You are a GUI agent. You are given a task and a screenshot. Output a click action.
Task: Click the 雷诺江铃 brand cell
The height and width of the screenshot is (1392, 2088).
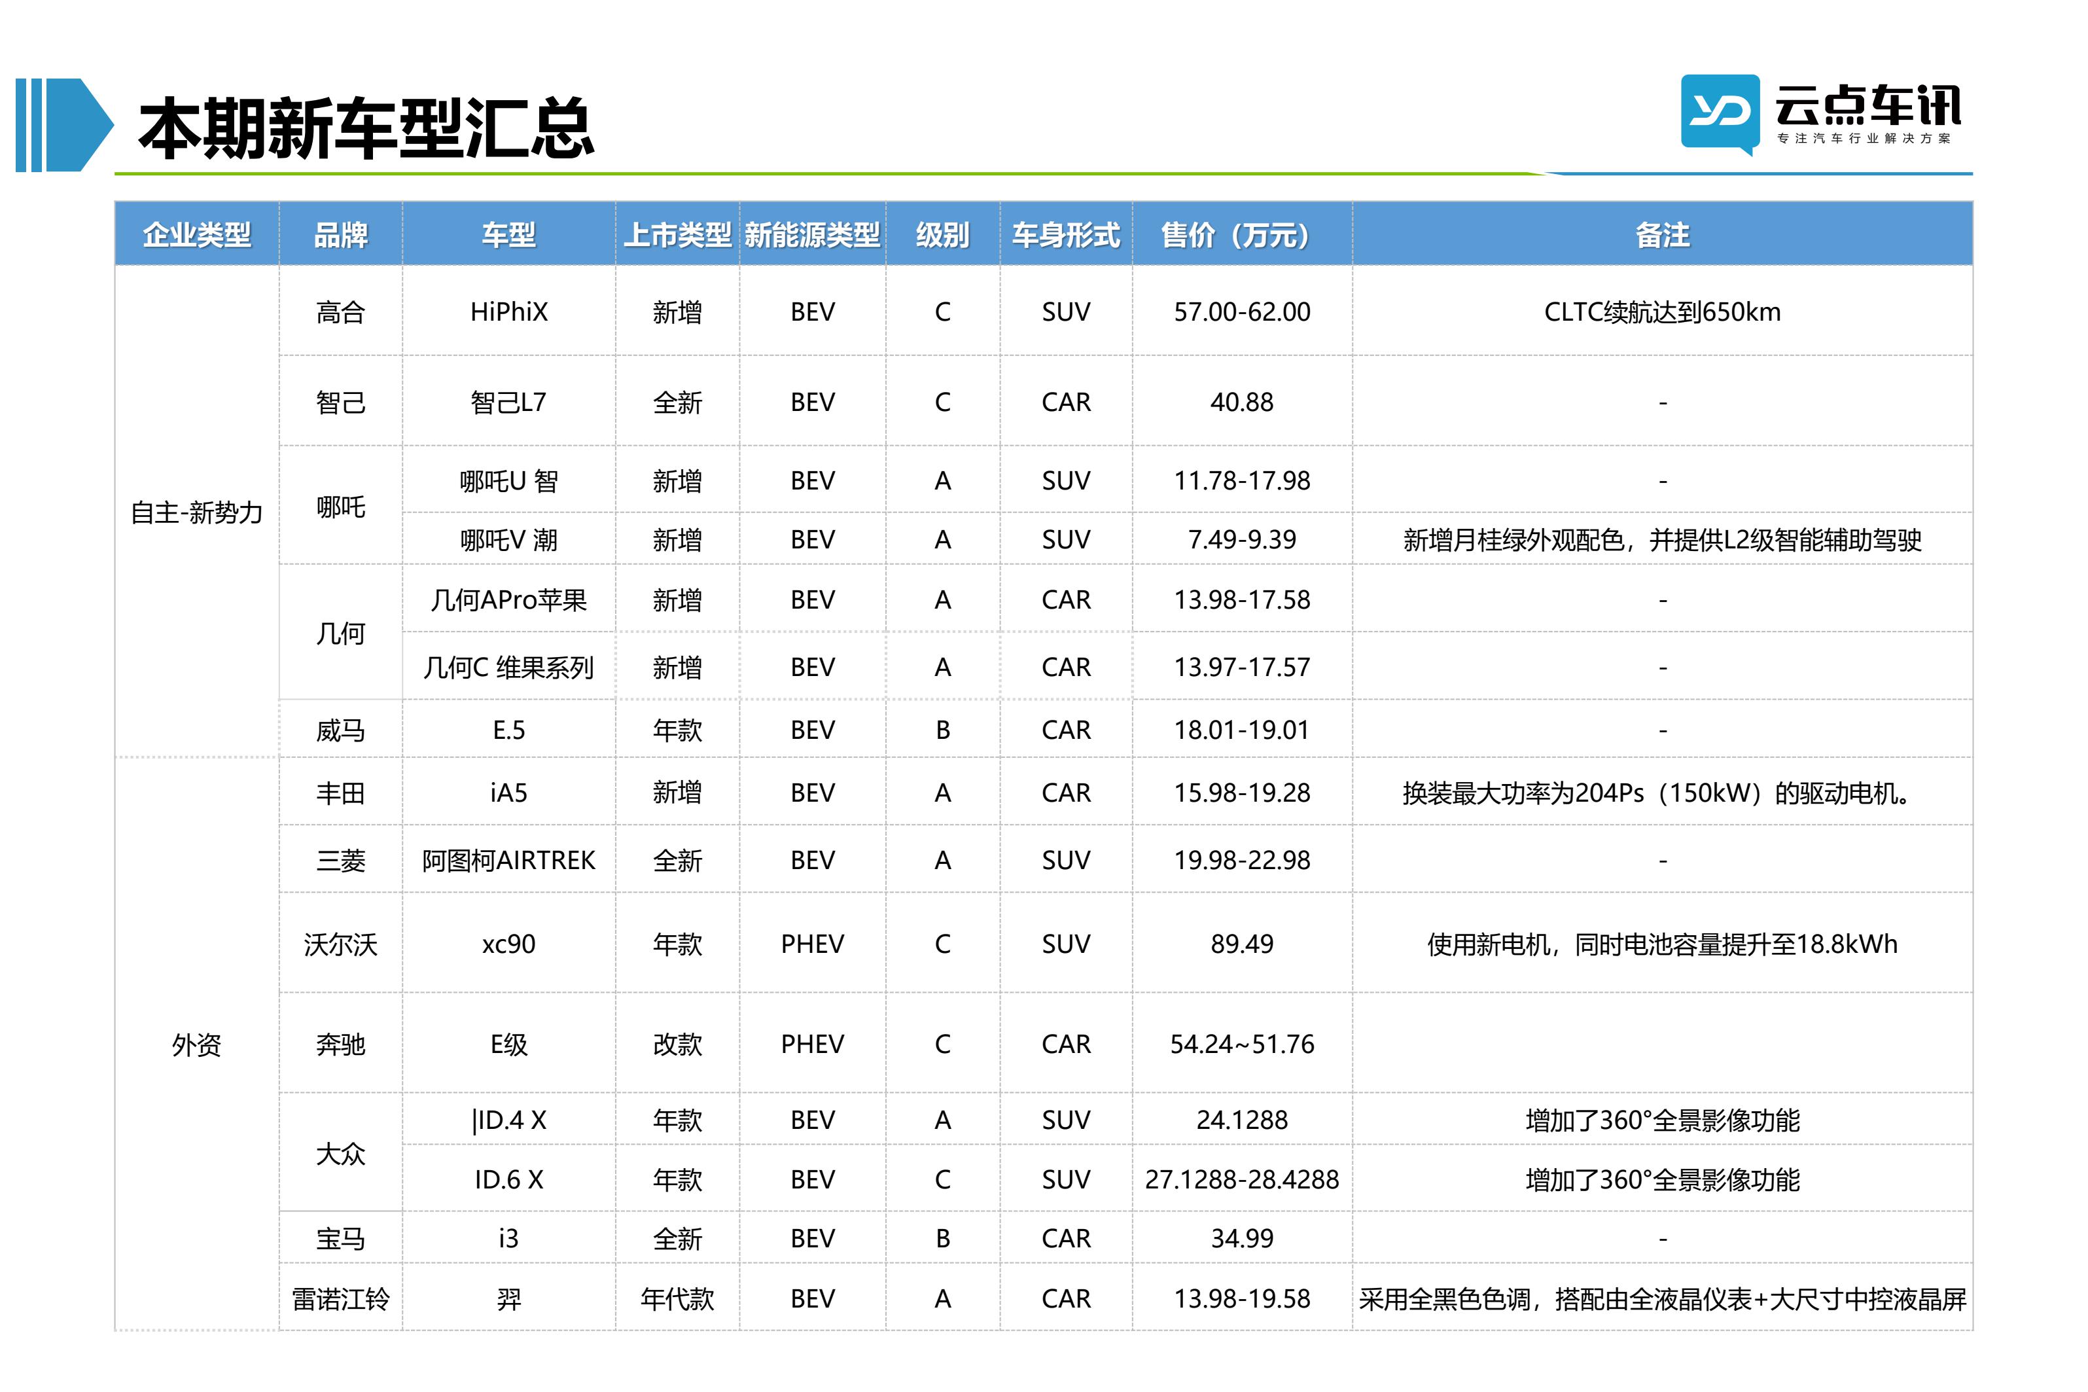(341, 1298)
